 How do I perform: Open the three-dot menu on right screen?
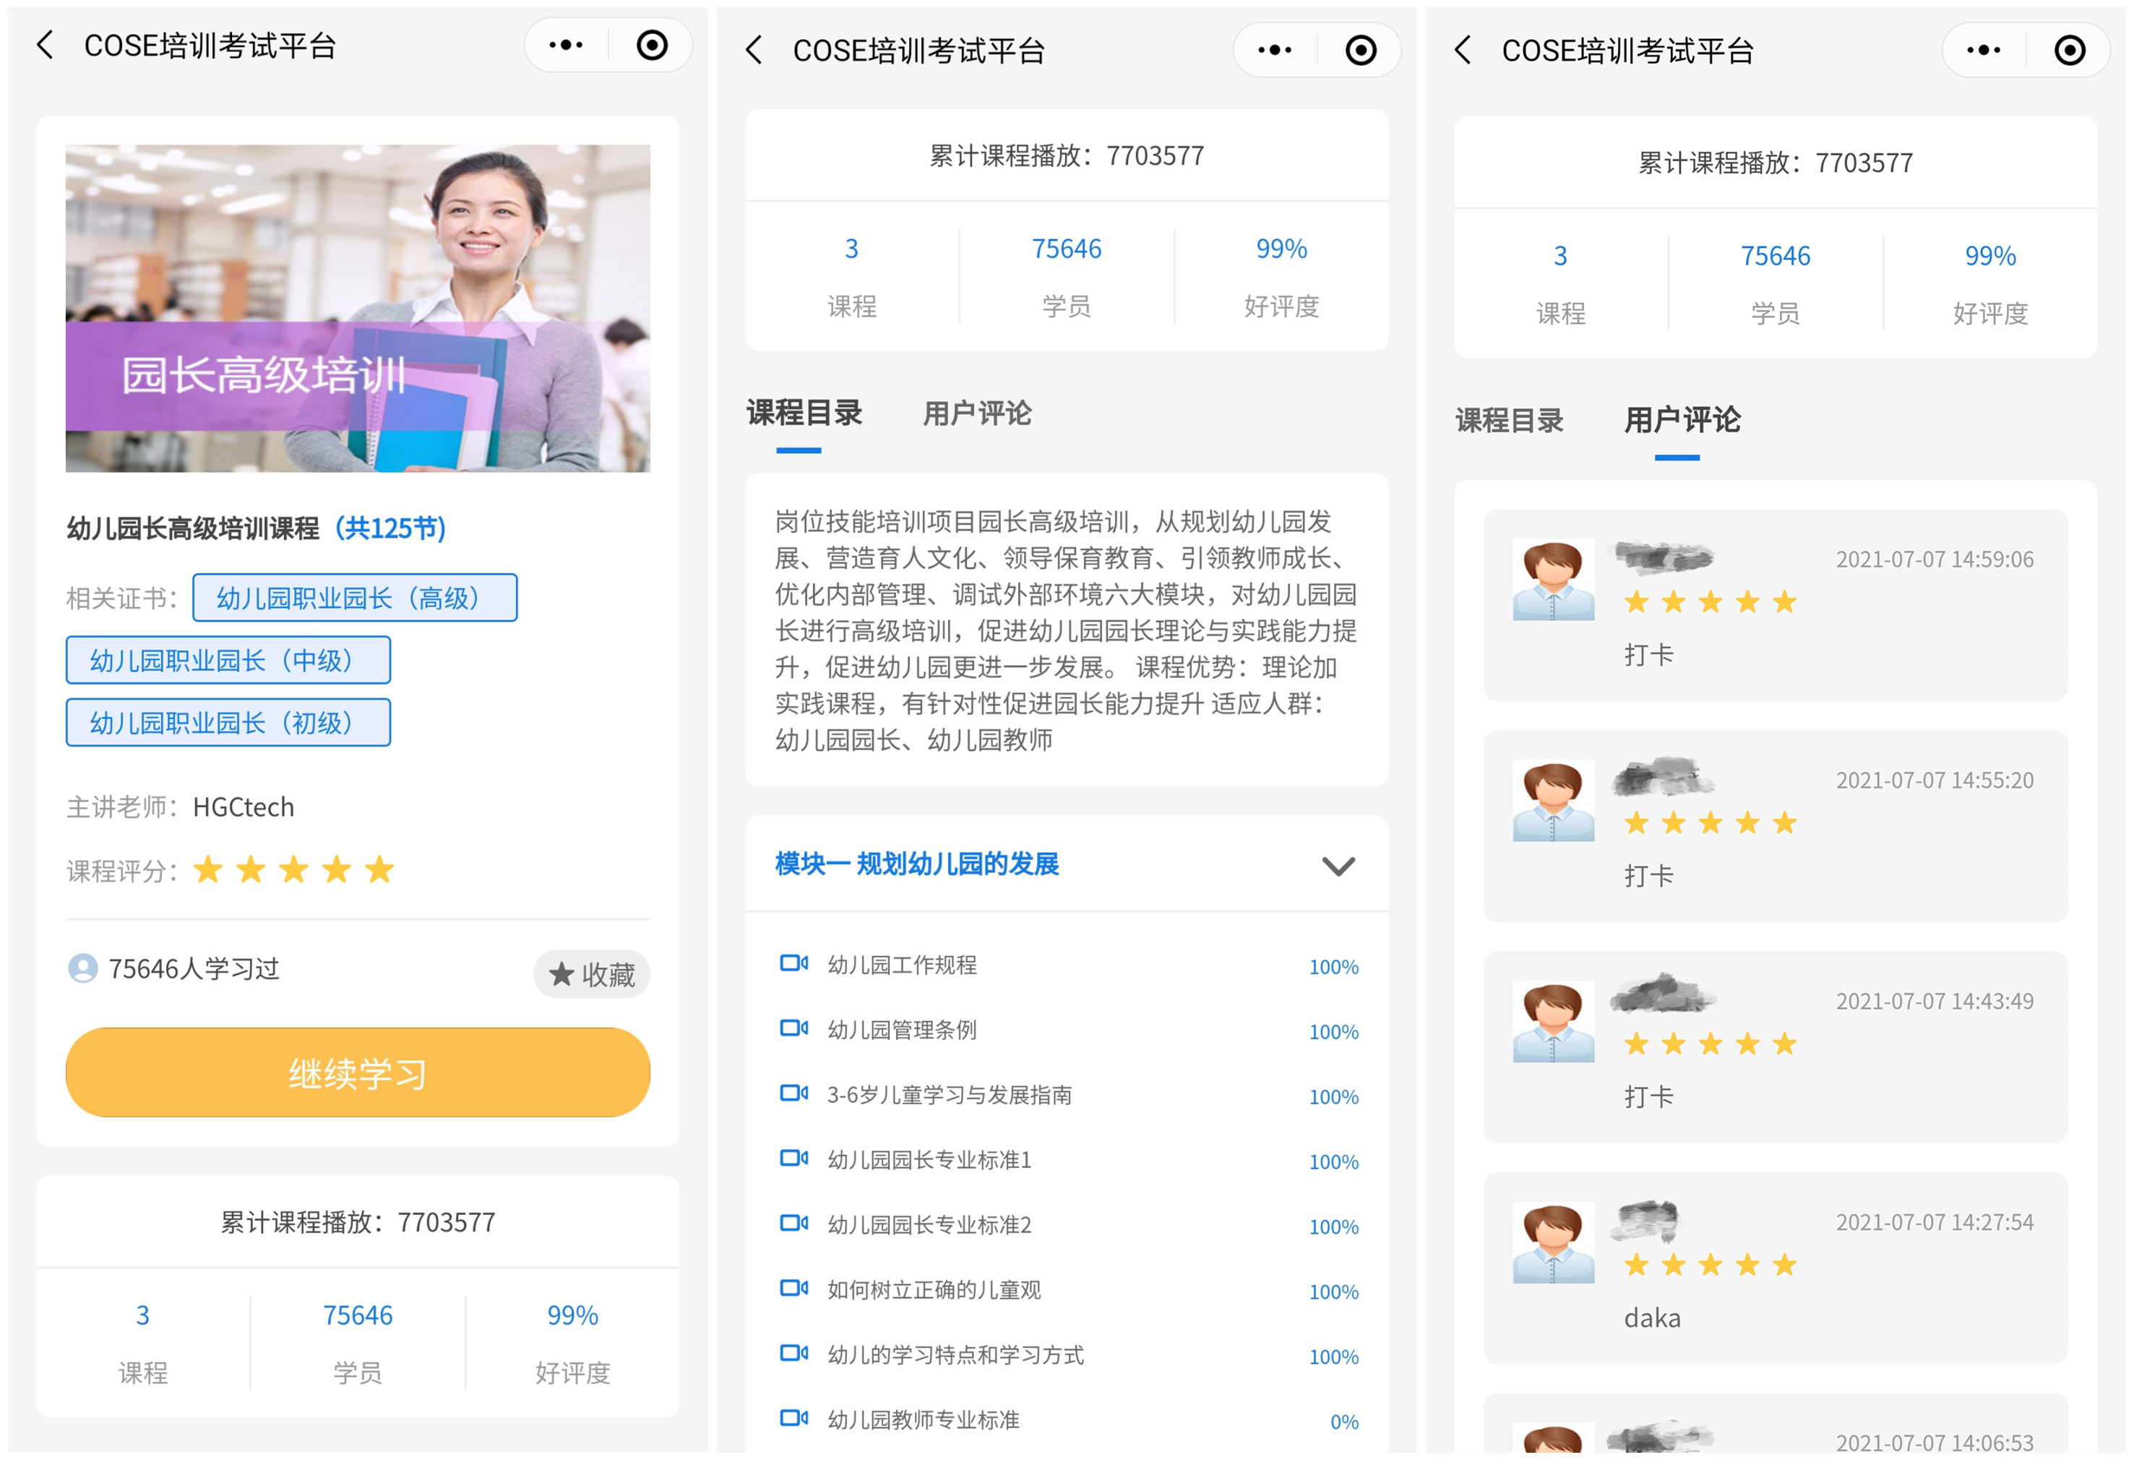(1984, 50)
